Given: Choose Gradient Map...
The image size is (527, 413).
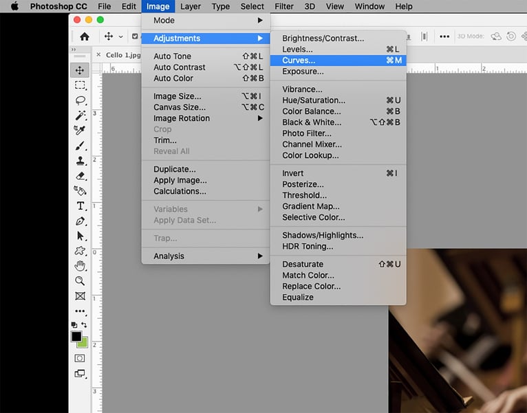Looking at the screenshot, I should (x=338, y=206).
